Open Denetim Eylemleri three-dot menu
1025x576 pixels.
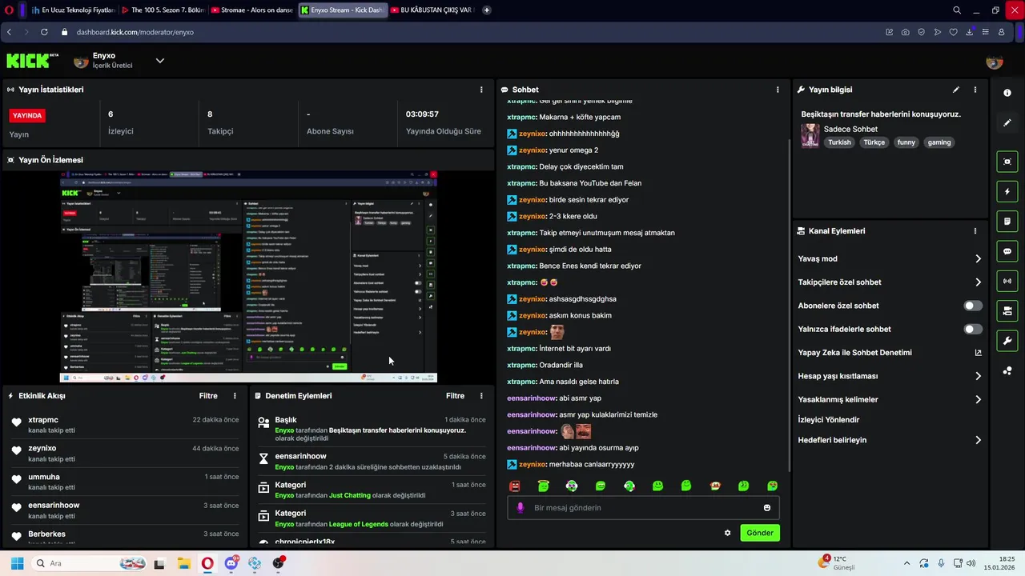[481, 396]
